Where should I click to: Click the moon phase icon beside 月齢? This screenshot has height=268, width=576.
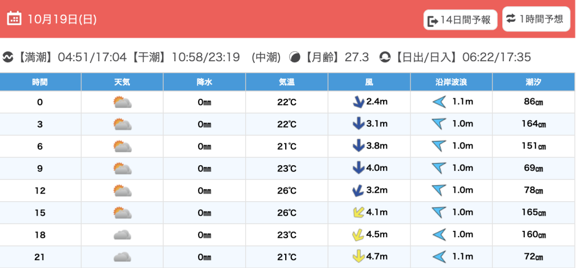click(295, 57)
